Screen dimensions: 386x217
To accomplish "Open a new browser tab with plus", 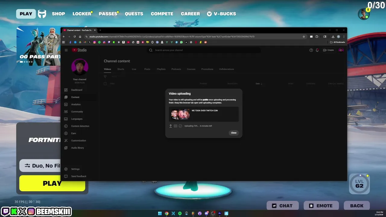I will click(x=100, y=30).
